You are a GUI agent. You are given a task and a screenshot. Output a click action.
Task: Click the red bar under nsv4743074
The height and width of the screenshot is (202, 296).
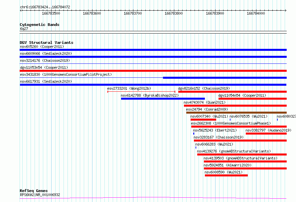click(x=235, y=106)
